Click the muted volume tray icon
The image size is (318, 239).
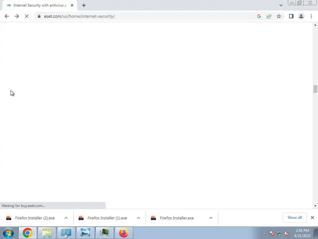(x=287, y=233)
